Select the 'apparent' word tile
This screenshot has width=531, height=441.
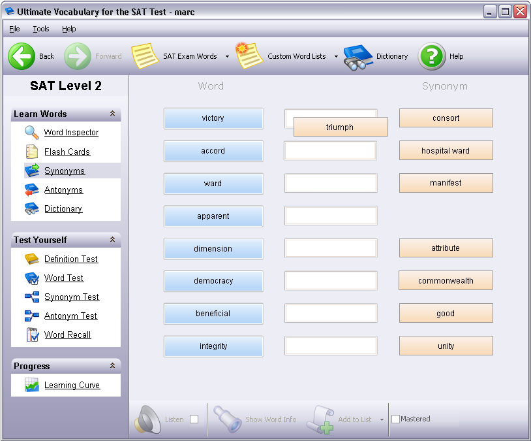213,216
